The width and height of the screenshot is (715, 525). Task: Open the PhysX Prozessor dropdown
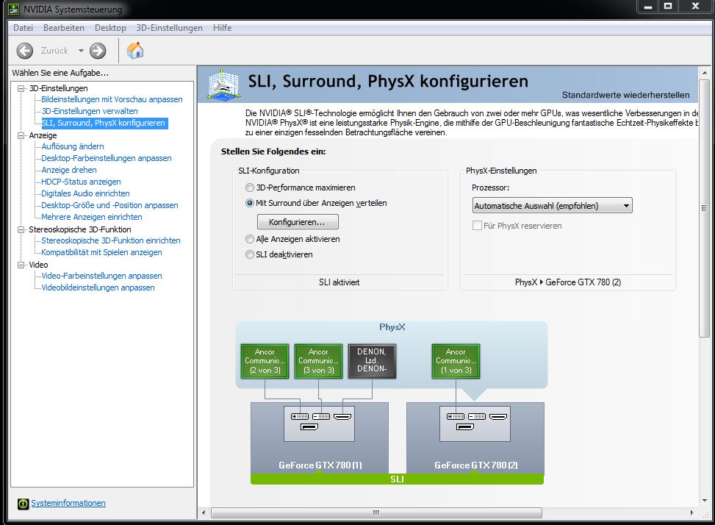pos(552,206)
